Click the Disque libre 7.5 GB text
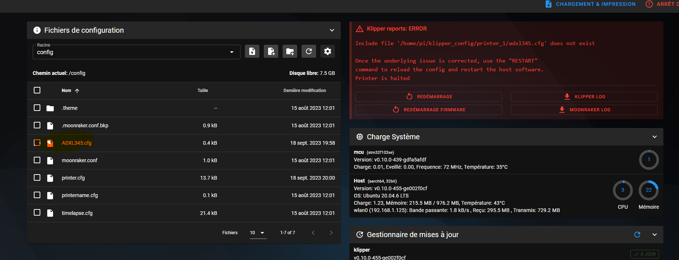Viewport: 679px width, 260px height. pyautogui.click(x=312, y=73)
